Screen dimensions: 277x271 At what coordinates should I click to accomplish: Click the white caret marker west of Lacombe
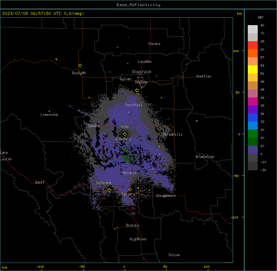click(128, 64)
